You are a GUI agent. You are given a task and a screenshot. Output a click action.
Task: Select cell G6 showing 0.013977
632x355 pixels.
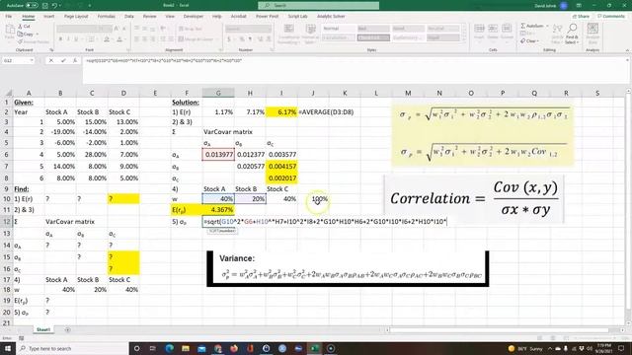tap(218, 155)
